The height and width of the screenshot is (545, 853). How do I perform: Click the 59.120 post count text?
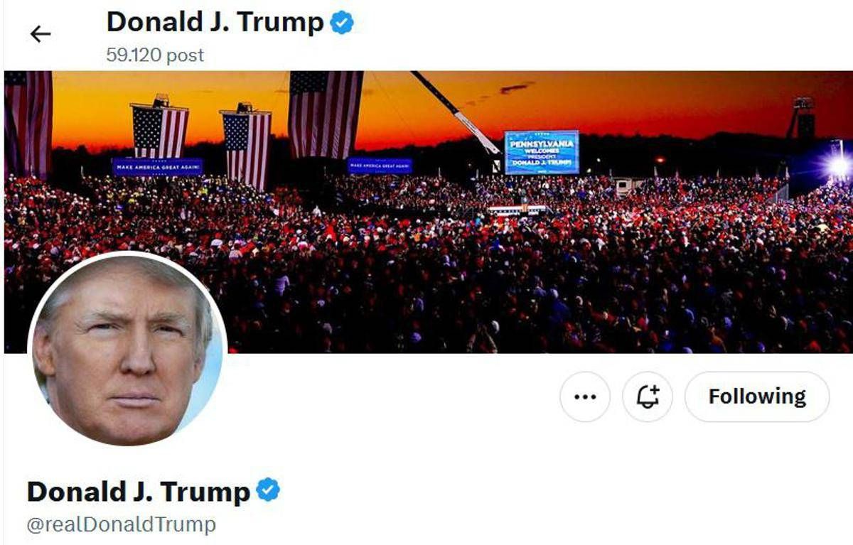click(155, 55)
